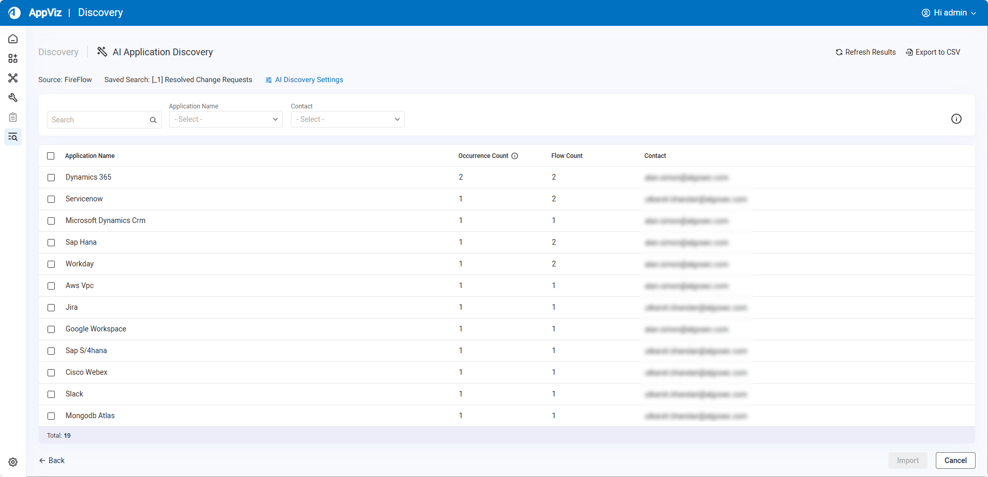Click the wrench tools icon in the sidebar
This screenshot has height=477, width=988.
(x=13, y=98)
